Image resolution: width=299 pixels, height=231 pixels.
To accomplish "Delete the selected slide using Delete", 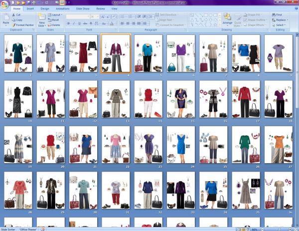I will tap(55, 24).
